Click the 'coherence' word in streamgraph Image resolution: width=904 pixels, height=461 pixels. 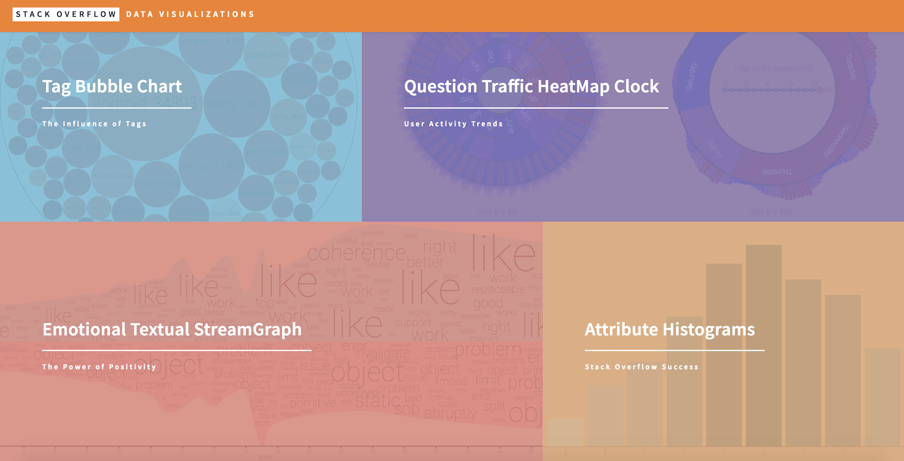[357, 253]
